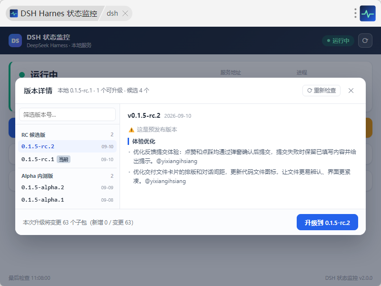This screenshot has height=286, width=381.
Task: Close the 版本详情 dialog
Action: [x=351, y=91]
